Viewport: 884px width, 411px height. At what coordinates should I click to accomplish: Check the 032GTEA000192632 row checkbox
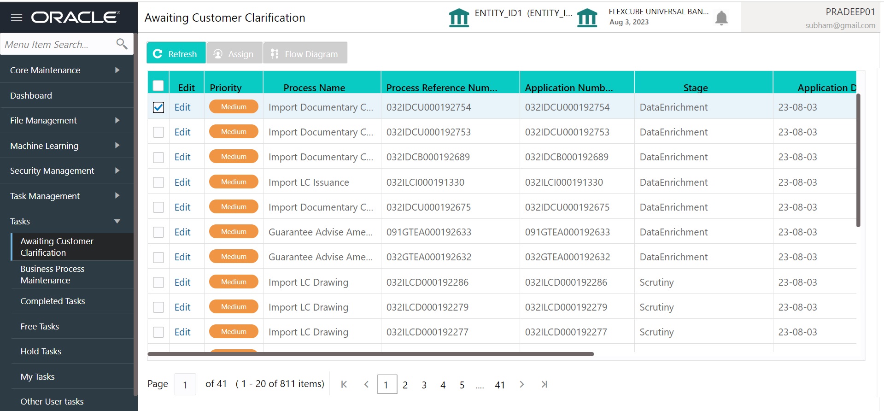click(158, 257)
